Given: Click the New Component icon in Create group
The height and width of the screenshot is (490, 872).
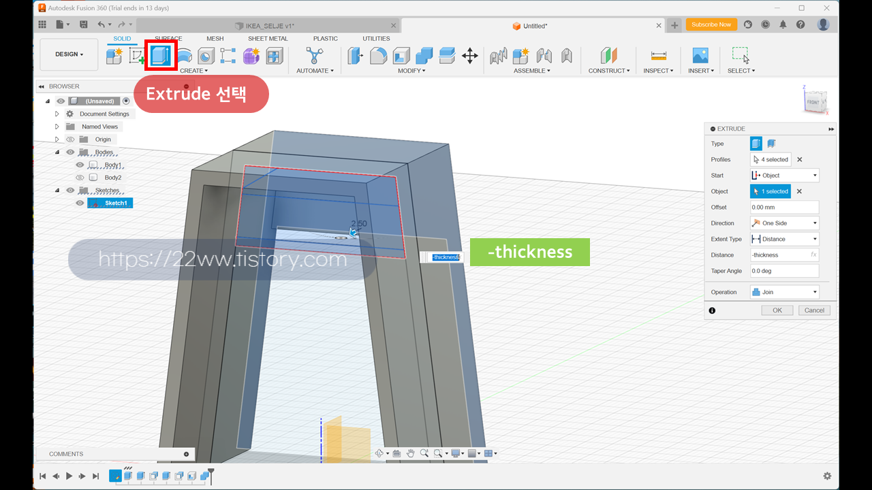Looking at the screenshot, I should point(114,56).
